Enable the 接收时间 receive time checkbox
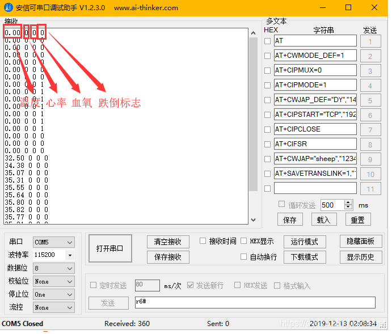The height and width of the screenshot is (334, 392). [203, 241]
